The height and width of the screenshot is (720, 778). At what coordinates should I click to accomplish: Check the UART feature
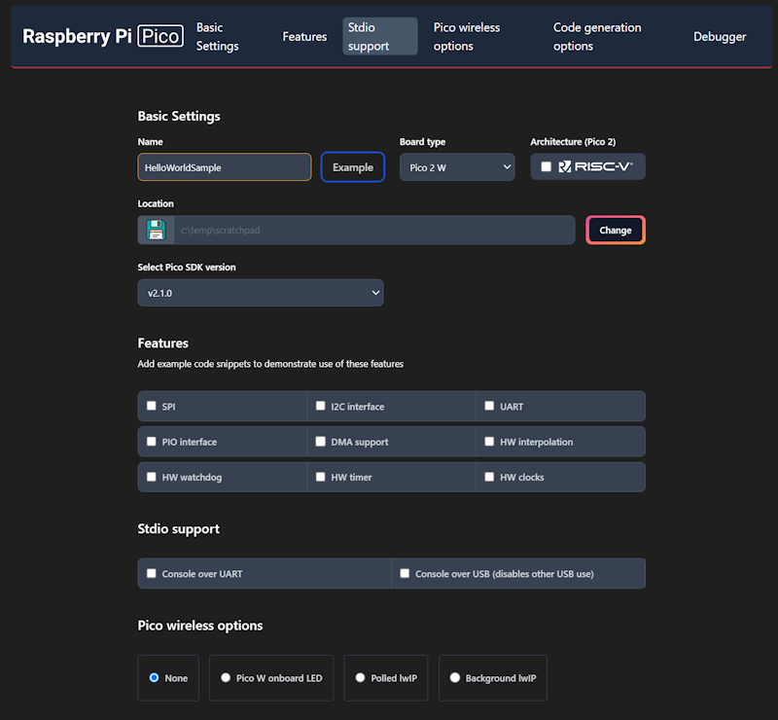489,406
